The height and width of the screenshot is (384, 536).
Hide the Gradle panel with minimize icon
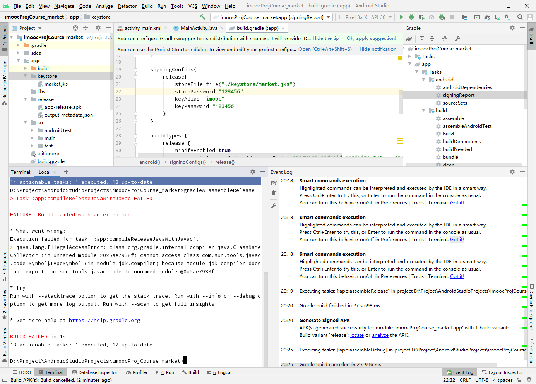tap(522, 28)
